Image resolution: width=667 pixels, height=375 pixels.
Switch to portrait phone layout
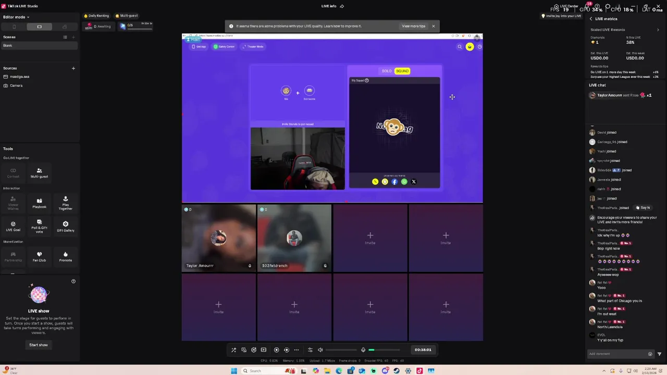pos(14,27)
